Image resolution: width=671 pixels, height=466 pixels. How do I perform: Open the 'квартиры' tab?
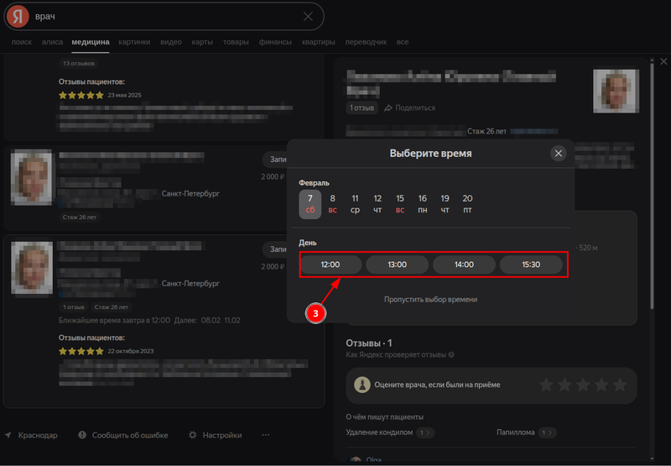(319, 42)
